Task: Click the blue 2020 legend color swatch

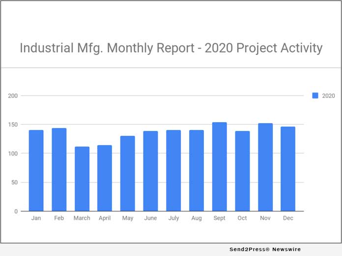Action: [315, 96]
